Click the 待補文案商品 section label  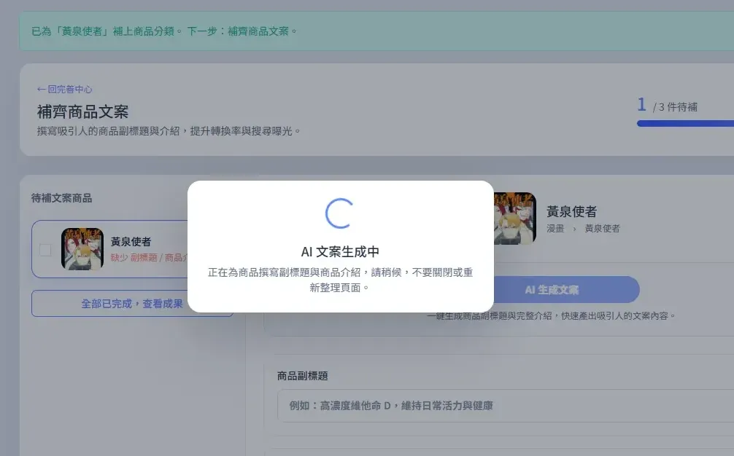tap(61, 198)
